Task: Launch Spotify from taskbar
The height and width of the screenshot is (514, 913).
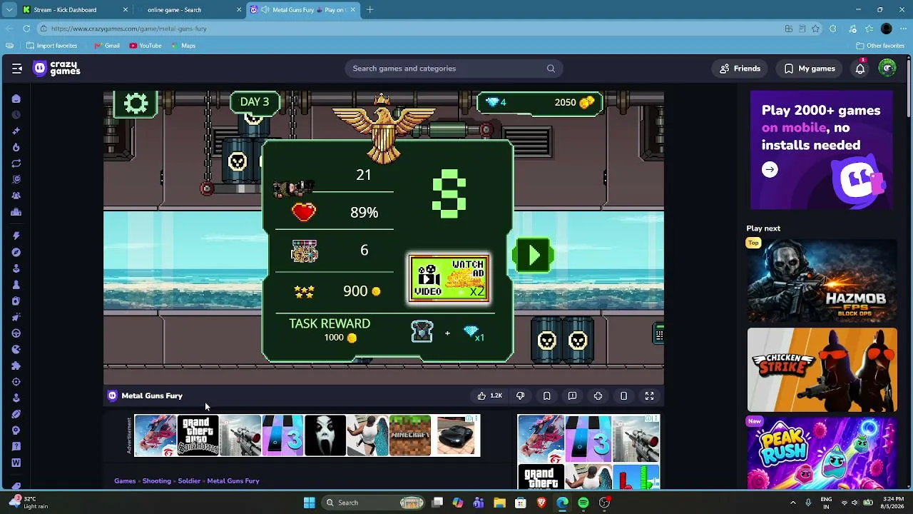Action: [x=583, y=503]
